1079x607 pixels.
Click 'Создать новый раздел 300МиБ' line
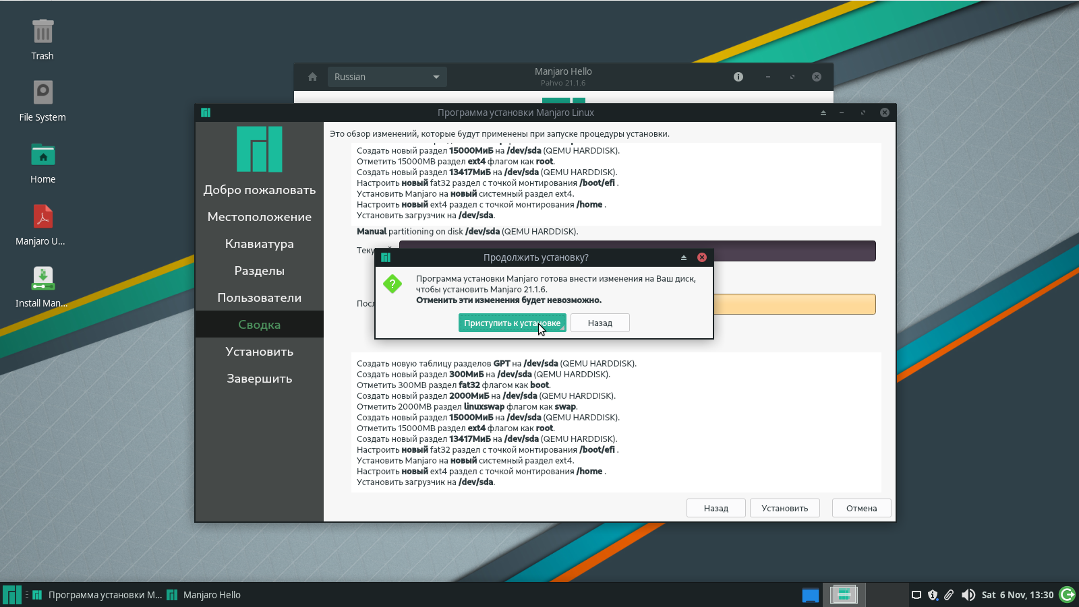[484, 374]
